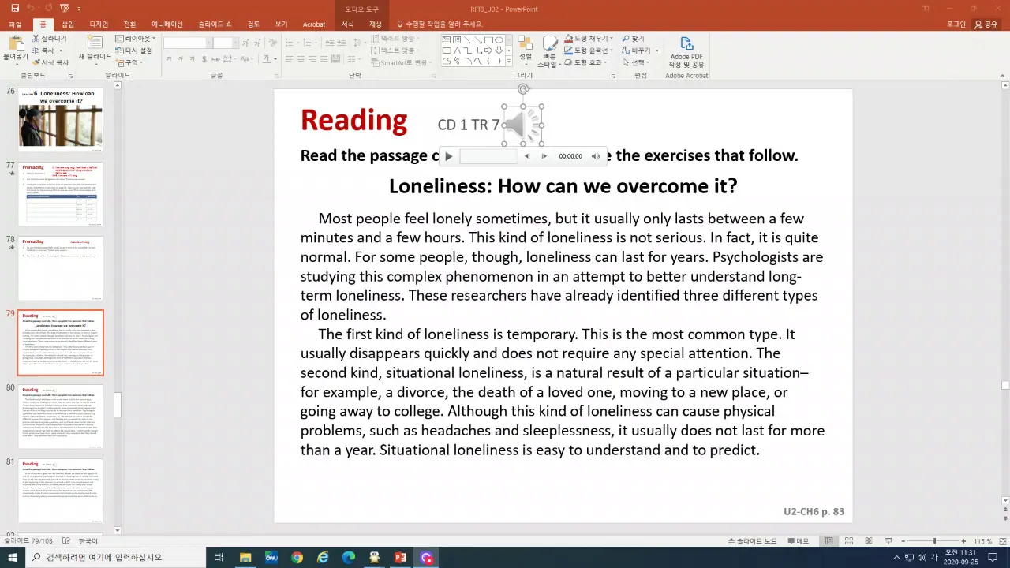The image size is (1010, 568).
Task: Toggle Comments (메모) pane
Action: pos(797,541)
